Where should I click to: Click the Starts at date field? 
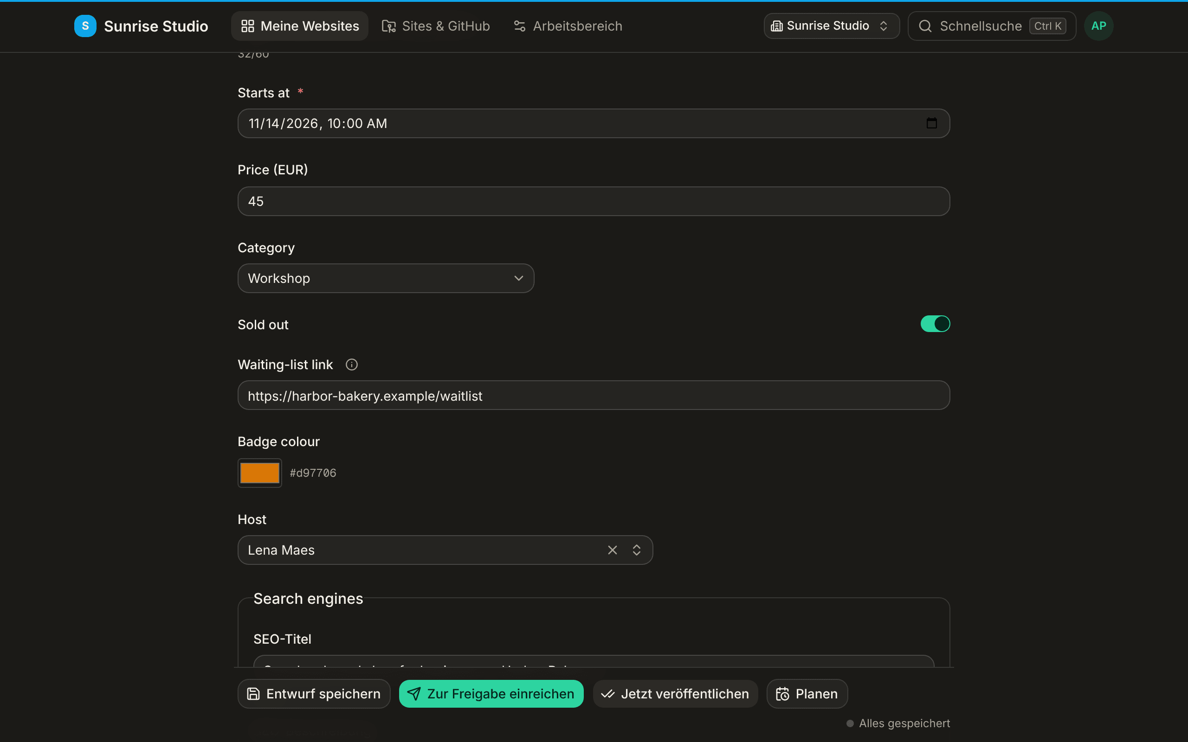[x=594, y=123]
